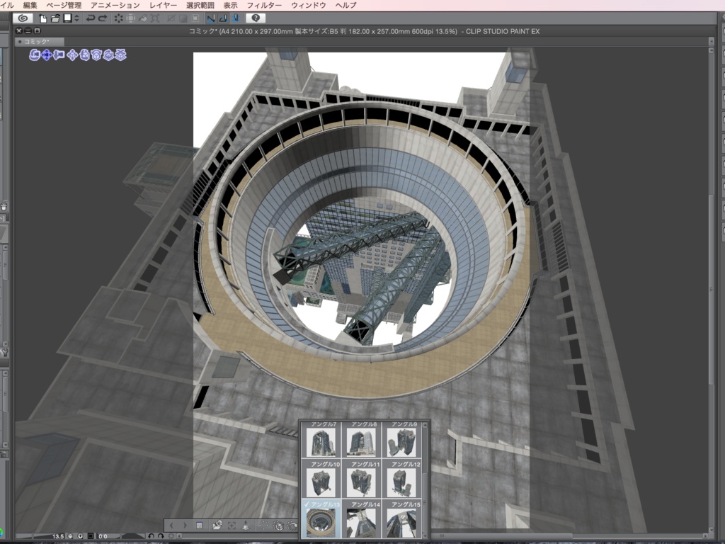Choose アングル14 camera preset
The height and width of the screenshot is (544, 725).
[362, 519]
